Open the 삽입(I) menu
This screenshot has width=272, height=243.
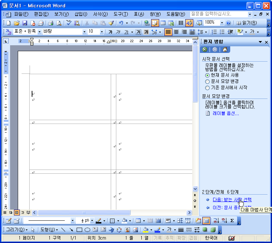point(81,14)
